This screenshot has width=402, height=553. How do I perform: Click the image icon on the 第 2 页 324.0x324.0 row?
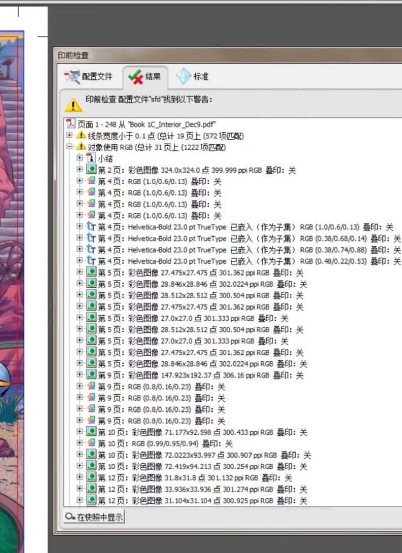[x=92, y=170]
